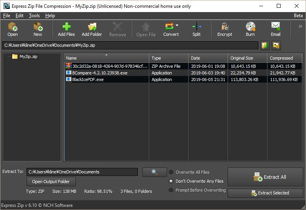Click the BCompare-4.2.10.23938.exe file icon

69,72
